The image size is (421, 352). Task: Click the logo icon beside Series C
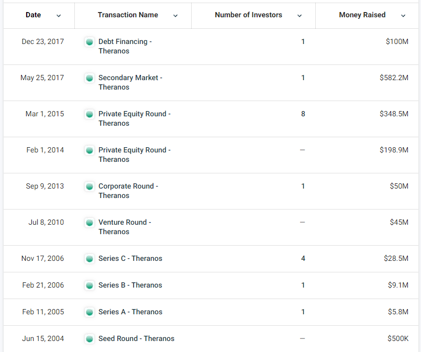click(x=90, y=259)
